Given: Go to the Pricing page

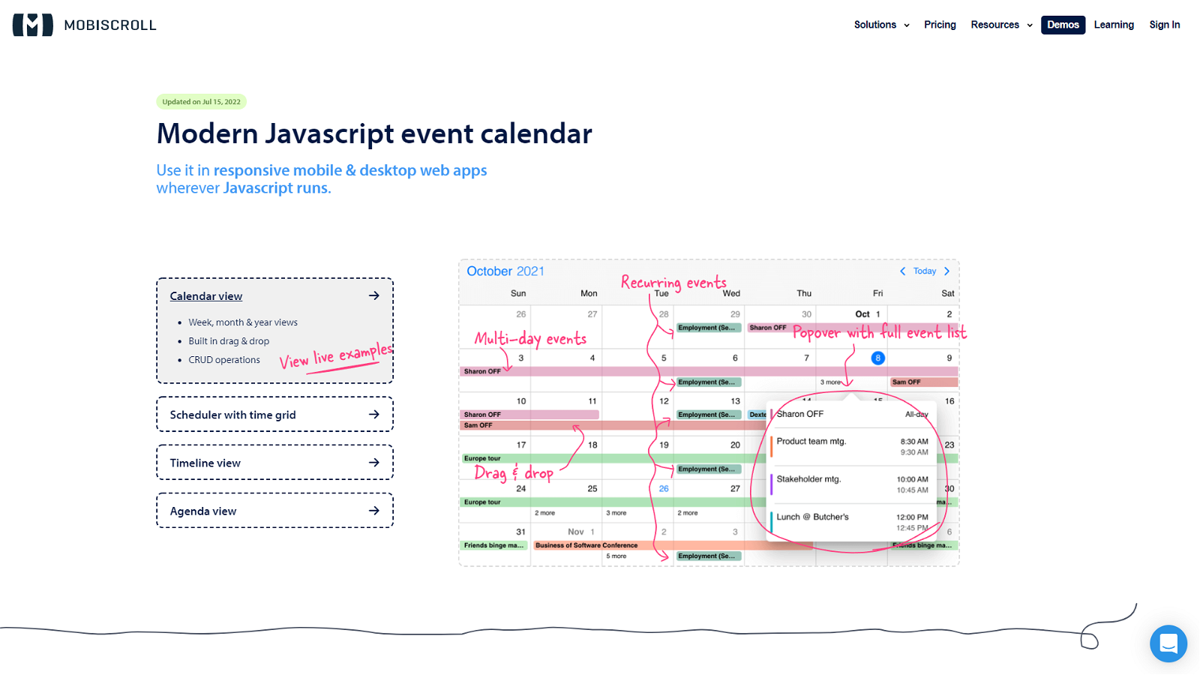Looking at the screenshot, I should click(x=940, y=25).
